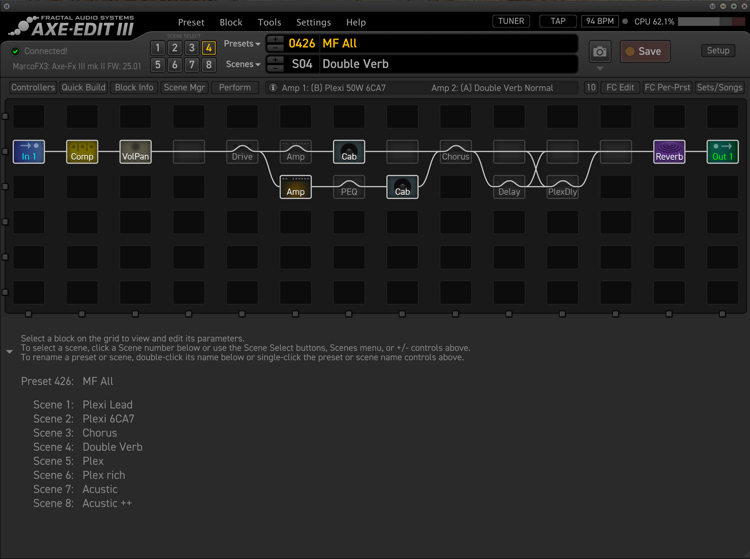
Task: Switch to scene 6 button
Action: click(175, 65)
